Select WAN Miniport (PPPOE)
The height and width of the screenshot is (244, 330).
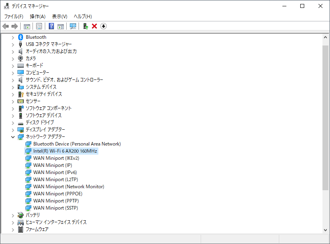click(58, 194)
